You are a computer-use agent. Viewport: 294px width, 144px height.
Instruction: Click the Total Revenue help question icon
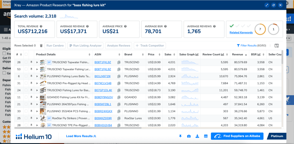click(x=41, y=26)
